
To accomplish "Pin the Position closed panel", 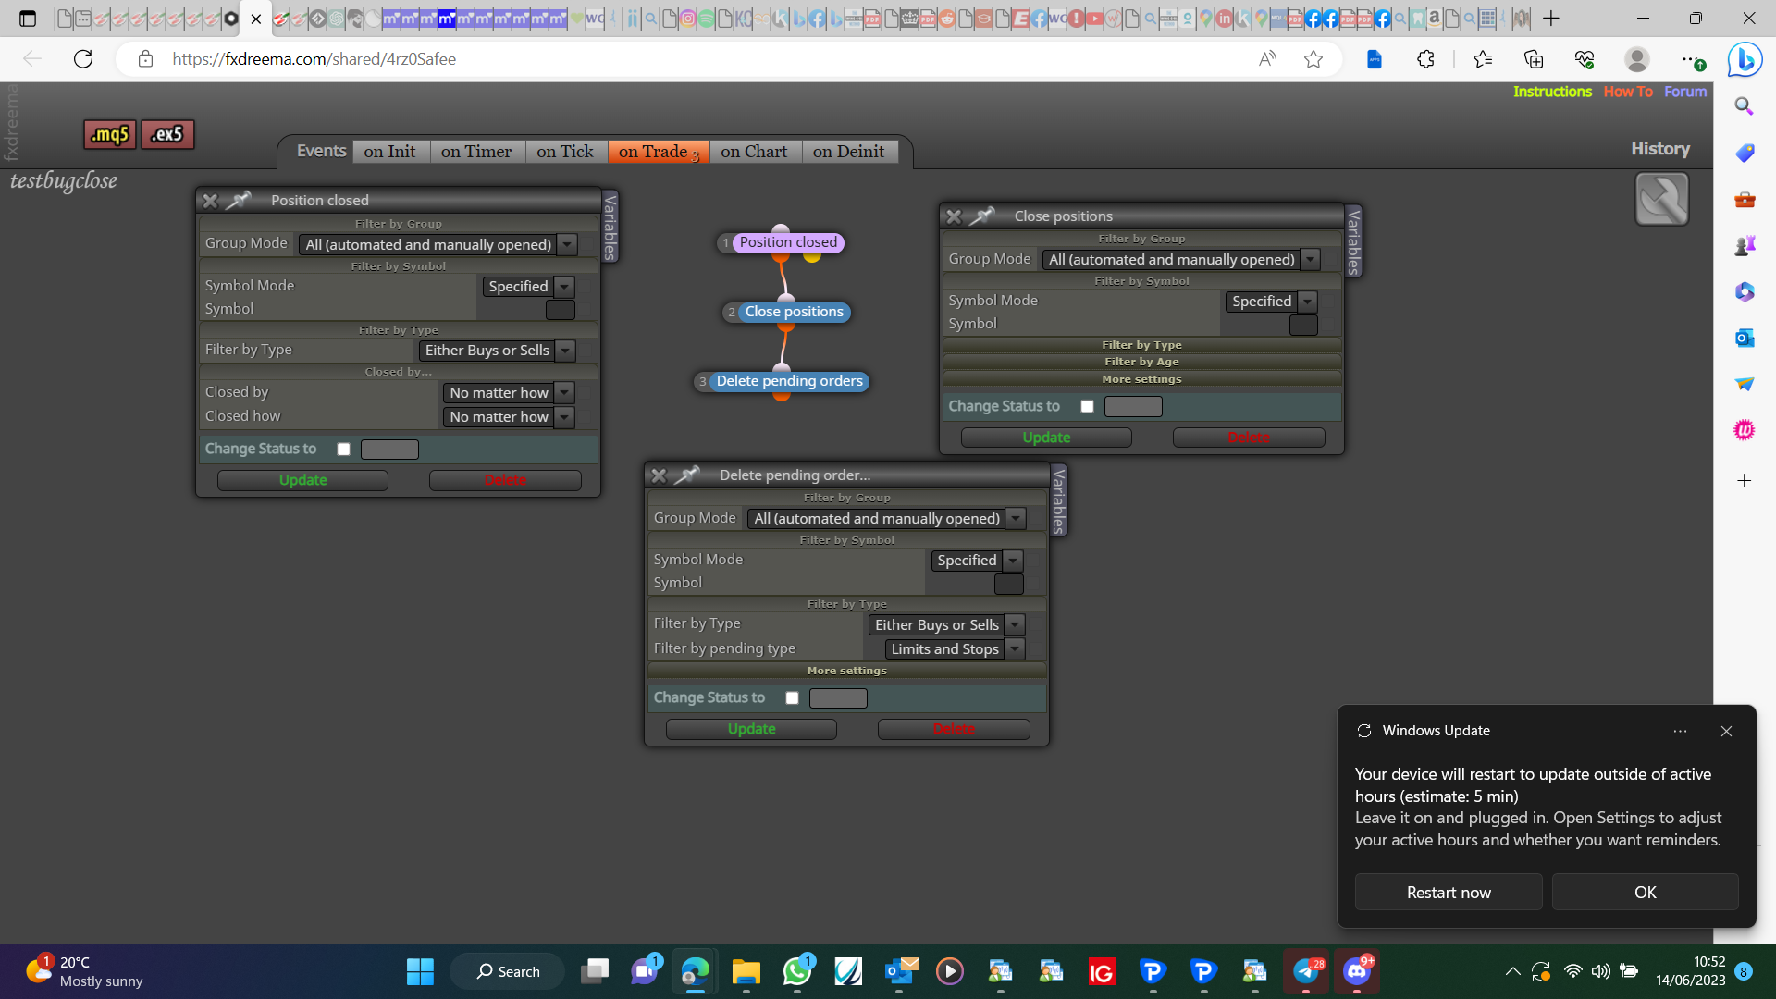I will coord(239,200).
